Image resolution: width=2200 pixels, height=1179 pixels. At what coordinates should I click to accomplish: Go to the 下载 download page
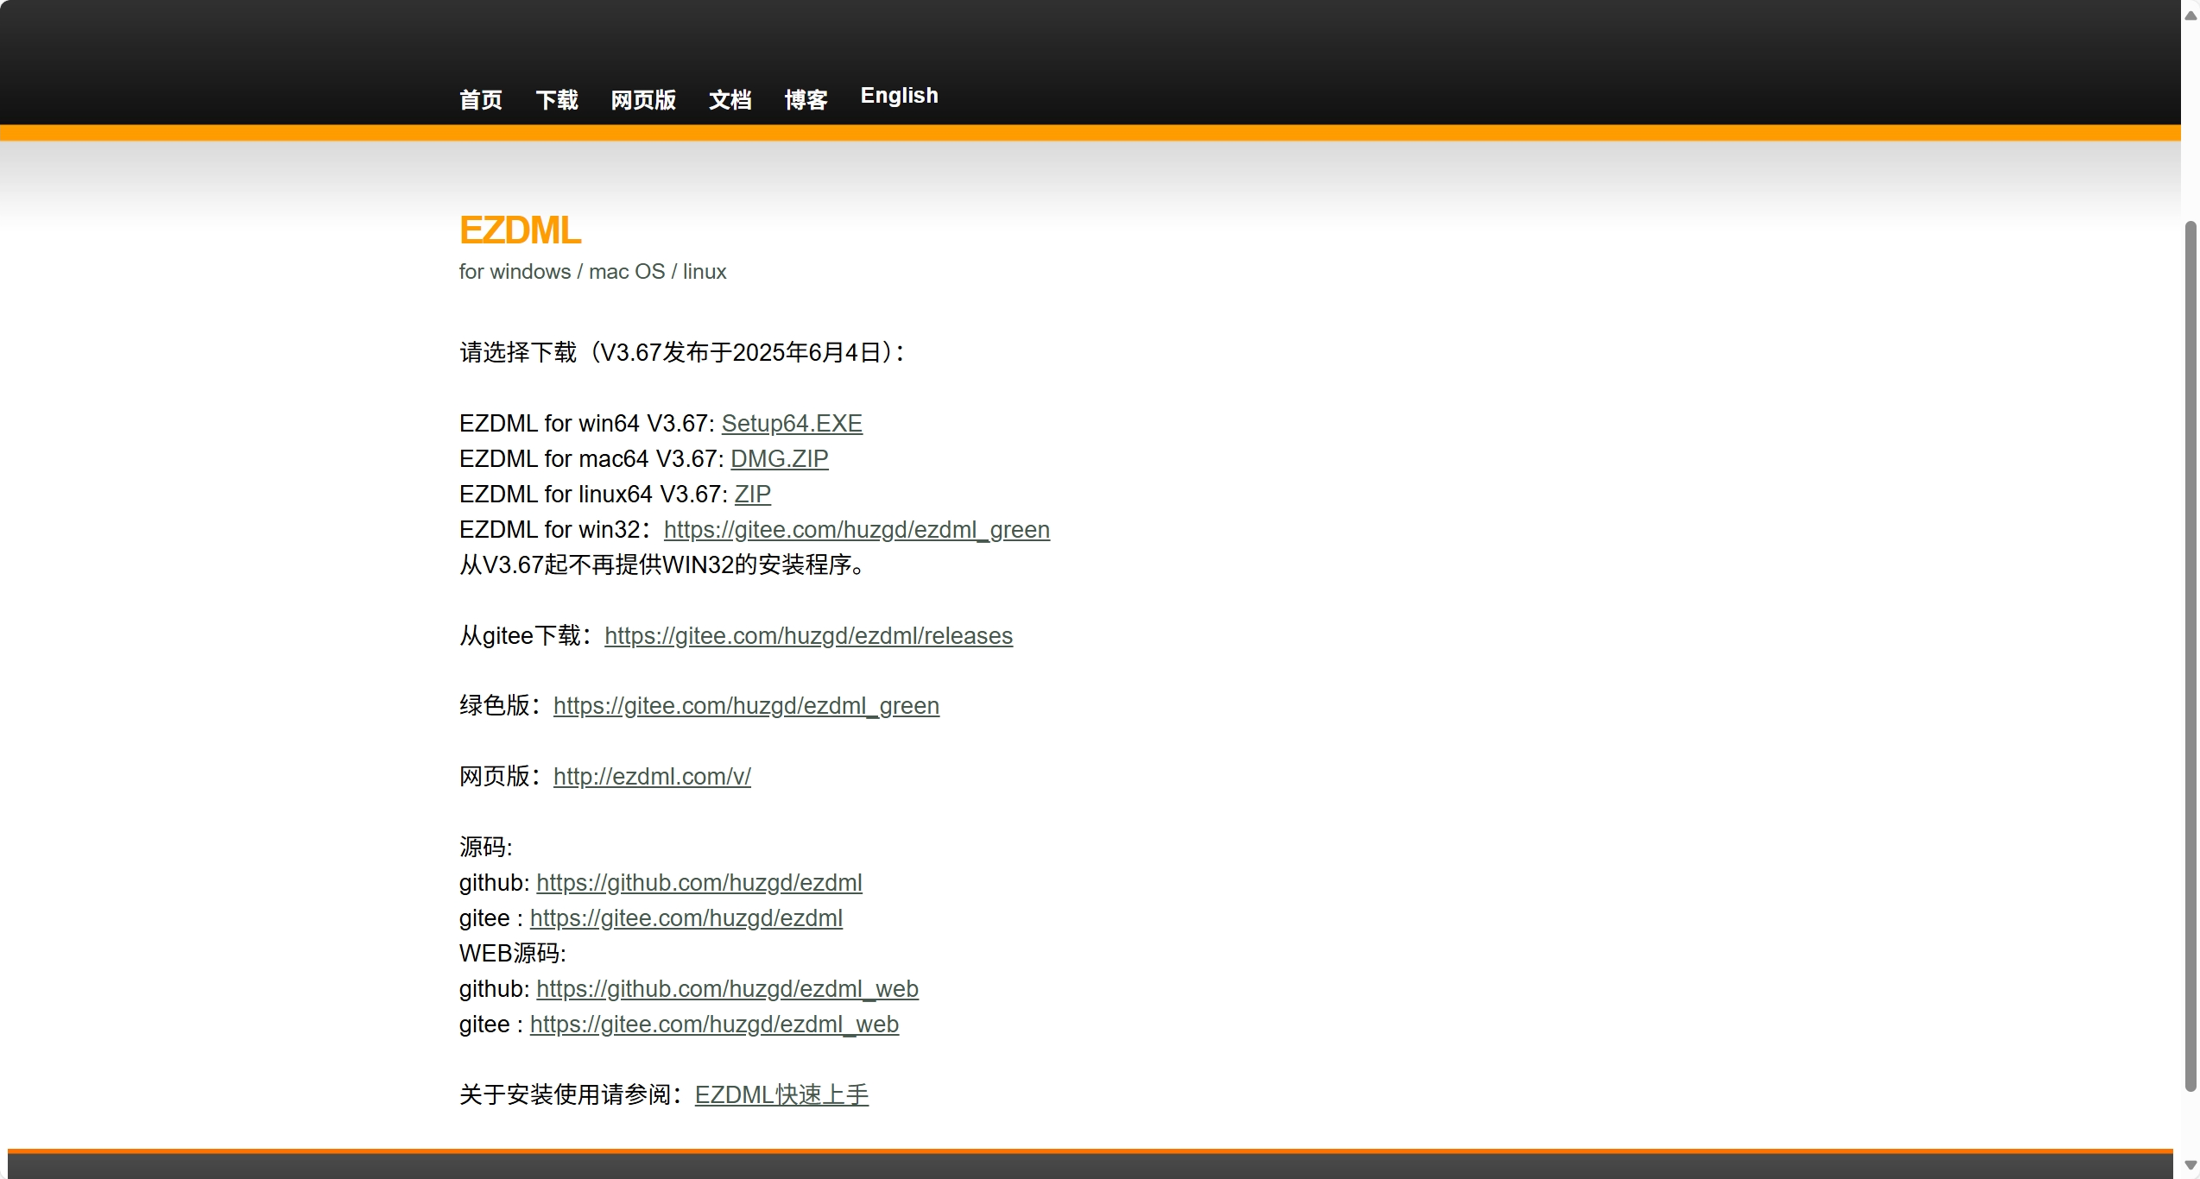pyautogui.click(x=556, y=100)
